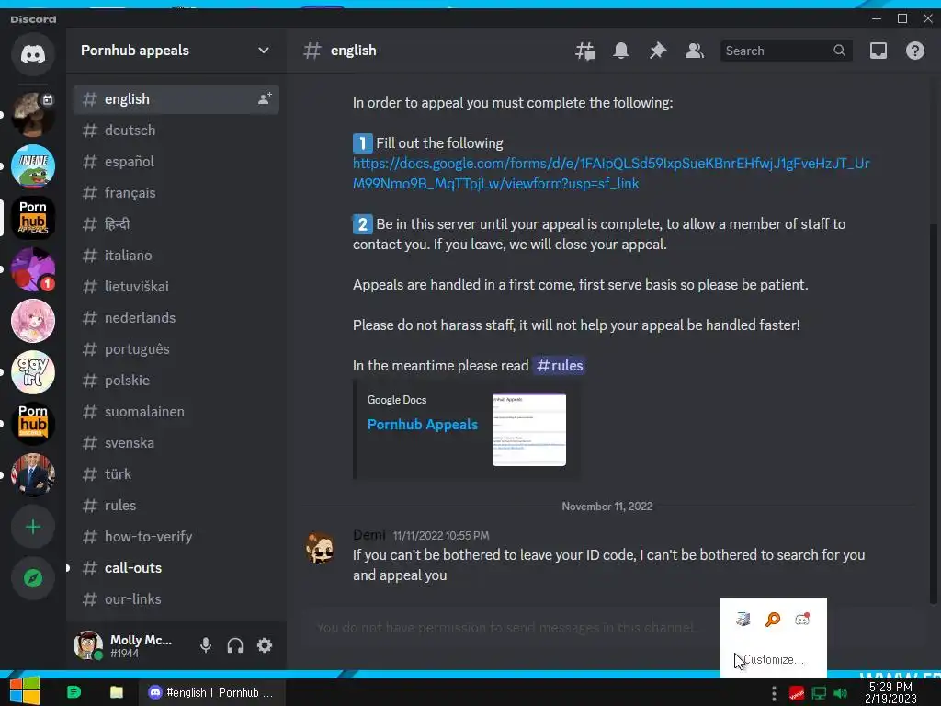Screen dimensions: 941x706
Task: Open the Hindi channel
Action: coord(176,224)
